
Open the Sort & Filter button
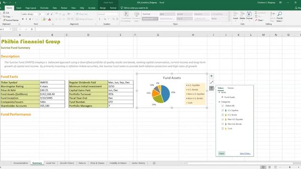tap(272, 17)
